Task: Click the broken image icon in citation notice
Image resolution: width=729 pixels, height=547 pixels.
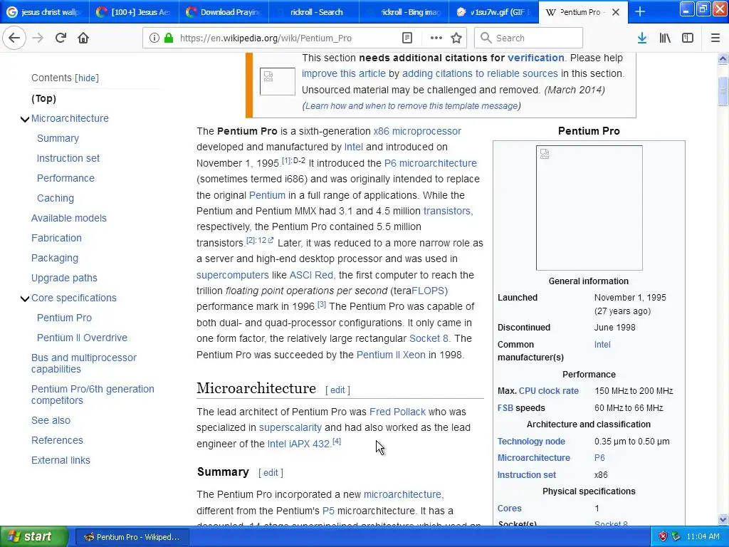Action: pyautogui.click(x=277, y=81)
